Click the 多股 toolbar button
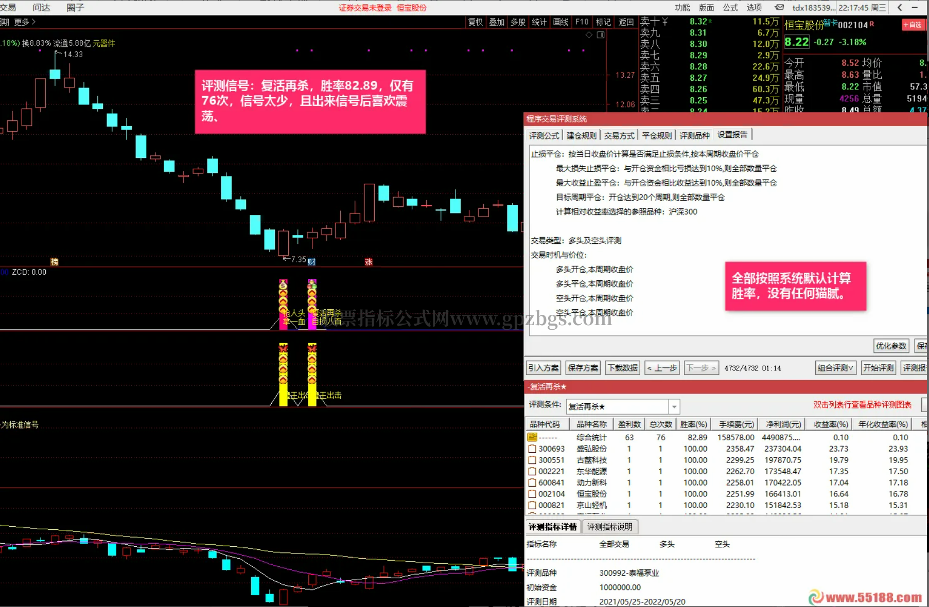Screen dimensions: 929x607 click(x=518, y=22)
